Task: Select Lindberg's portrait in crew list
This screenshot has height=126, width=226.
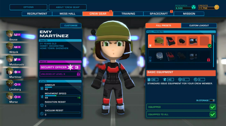Action: click(10, 84)
